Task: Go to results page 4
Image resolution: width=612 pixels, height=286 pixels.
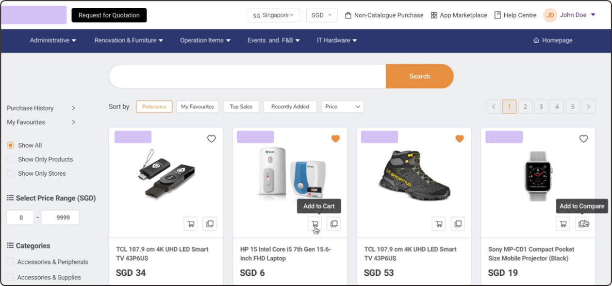Action: (557, 107)
